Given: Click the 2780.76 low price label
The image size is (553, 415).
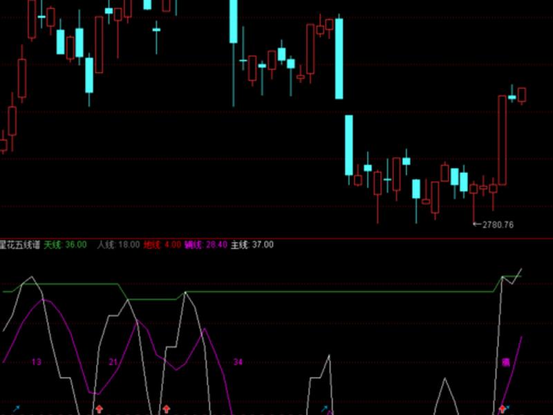Looking at the screenshot, I should click(498, 225).
